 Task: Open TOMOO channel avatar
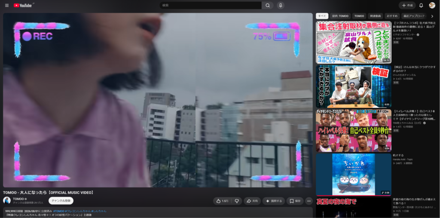click(x=7, y=200)
